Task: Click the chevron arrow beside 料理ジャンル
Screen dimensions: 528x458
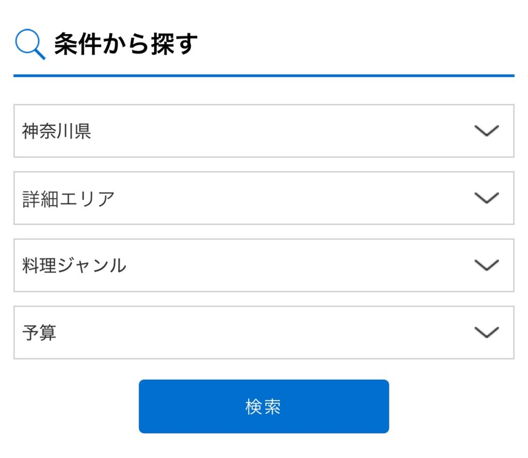Action: tap(486, 265)
